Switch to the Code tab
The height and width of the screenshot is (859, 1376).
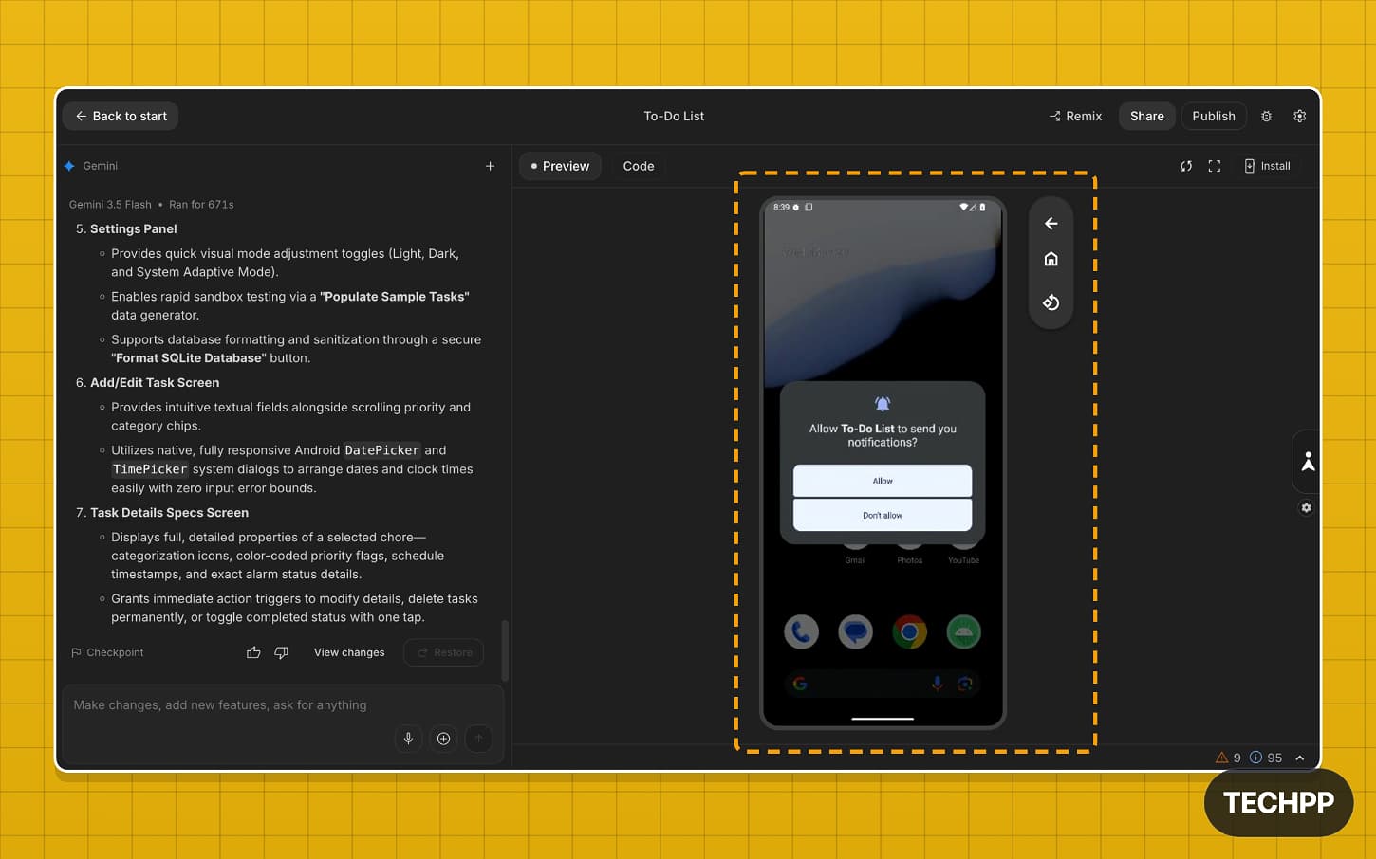639,166
